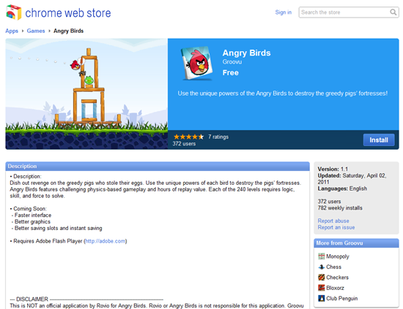Viewport: 403px width, 309px height.
Task: Open the Bloxorz app link
Action: point(335,288)
